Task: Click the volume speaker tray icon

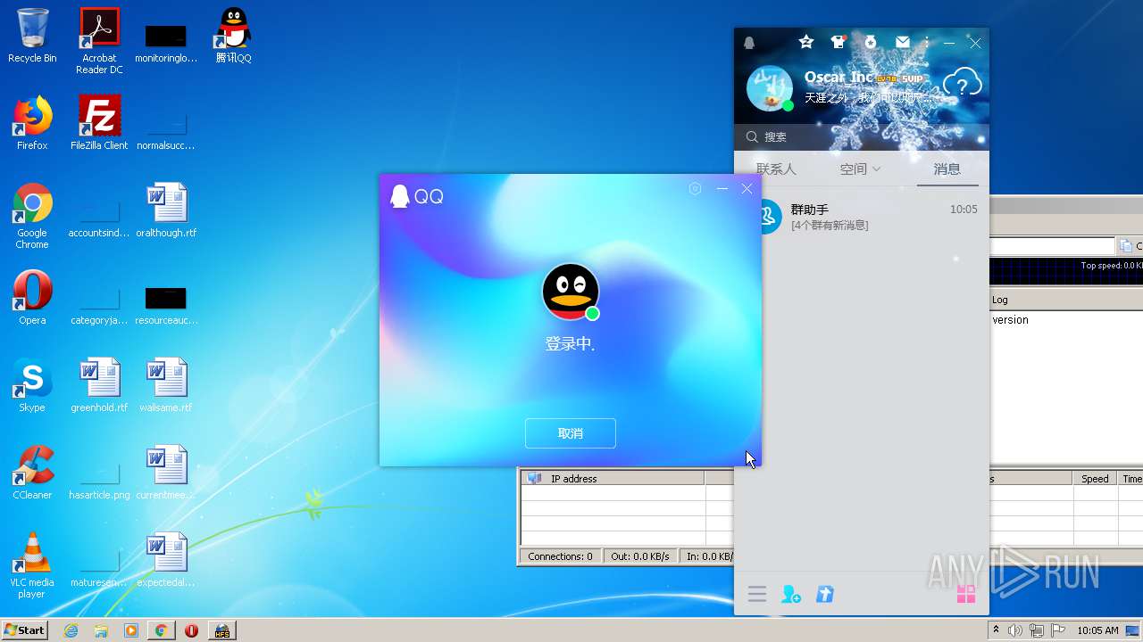Action: pyautogui.click(x=1015, y=630)
